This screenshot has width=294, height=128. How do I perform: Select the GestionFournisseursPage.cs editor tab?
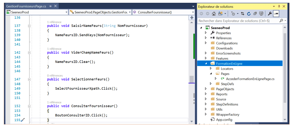26,6
